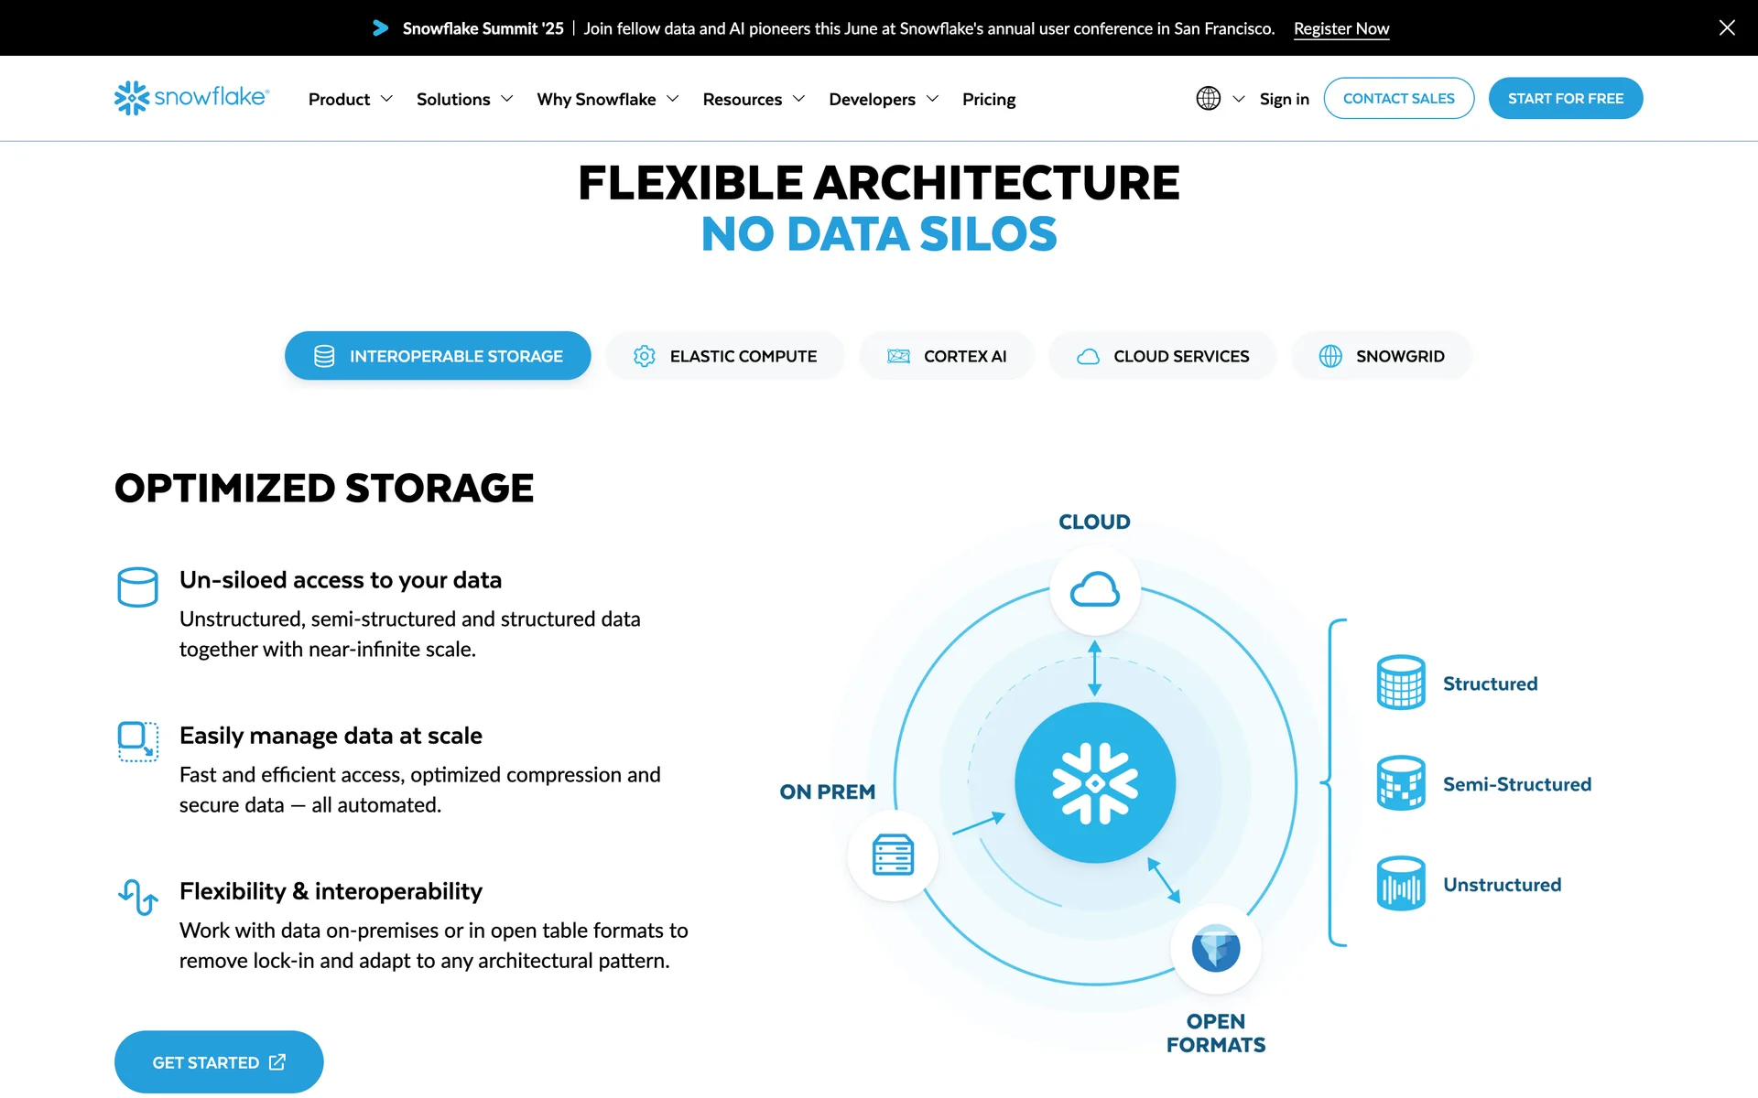Click the Snowflake logo in header
1758x1098 pixels.
(191, 98)
